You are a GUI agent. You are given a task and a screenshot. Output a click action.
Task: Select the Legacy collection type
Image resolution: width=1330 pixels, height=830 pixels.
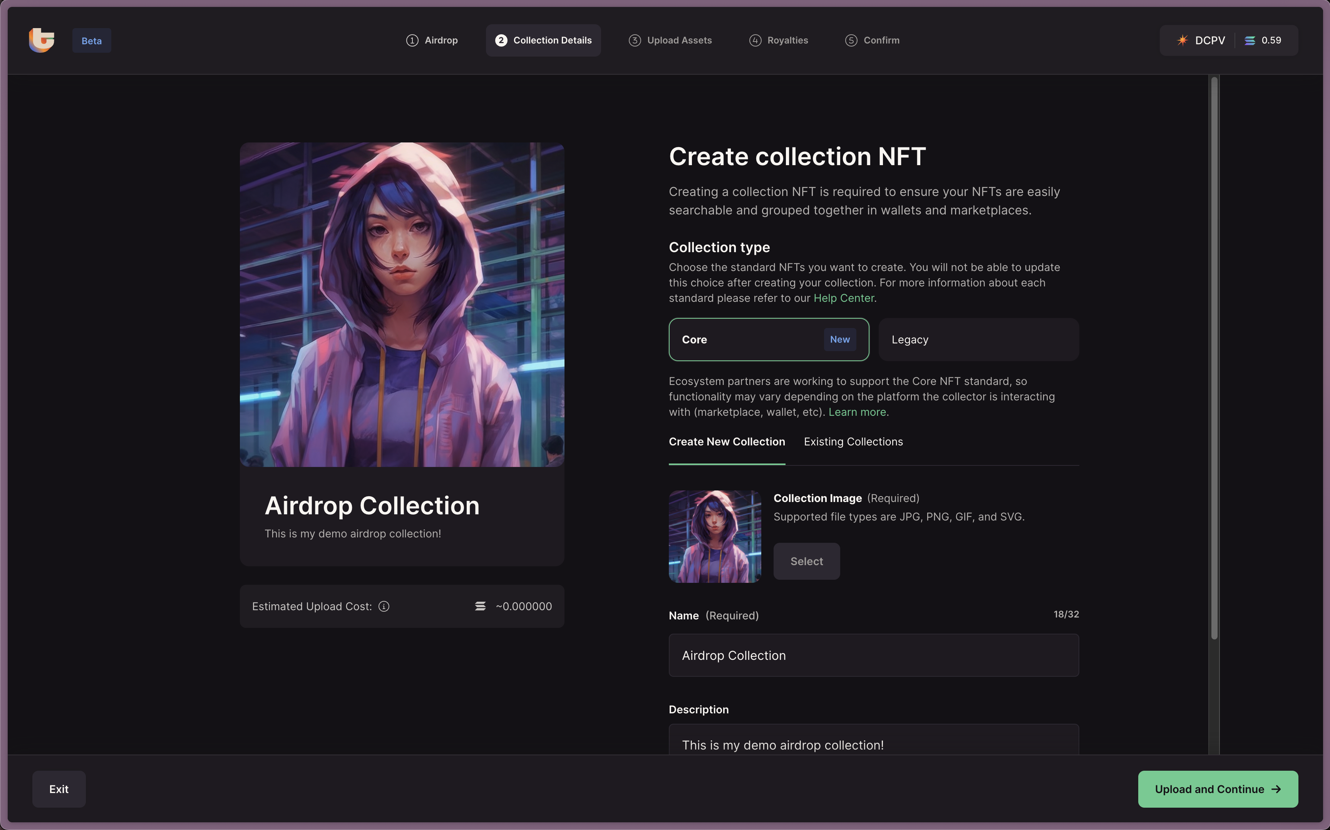click(x=978, y=339)
